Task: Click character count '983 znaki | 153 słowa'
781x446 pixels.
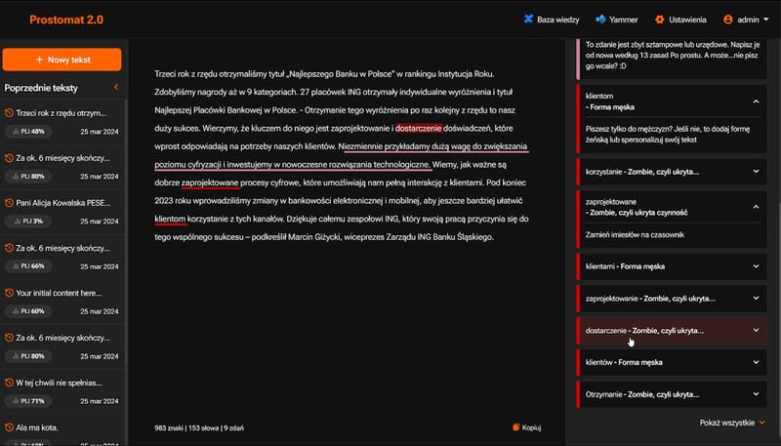Action: pyautogui.click(x=199, y=427)
